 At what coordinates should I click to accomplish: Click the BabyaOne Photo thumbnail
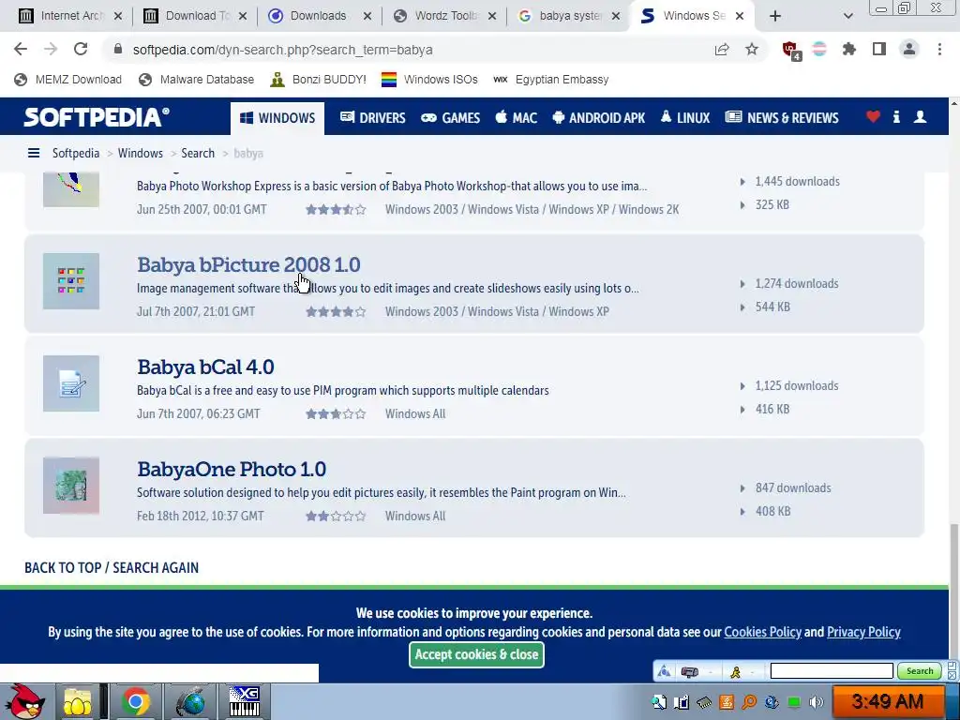(x=71, y=486)
